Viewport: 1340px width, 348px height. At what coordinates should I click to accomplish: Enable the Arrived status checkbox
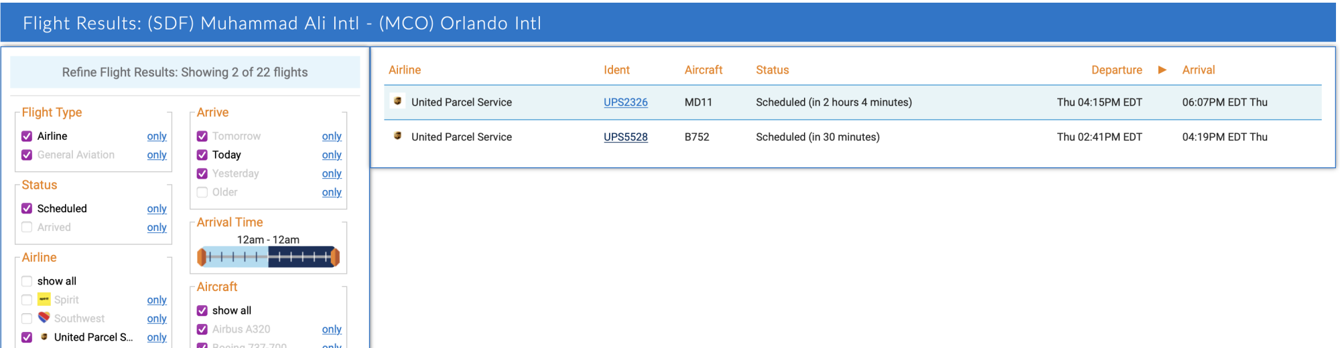click(27, 228)
